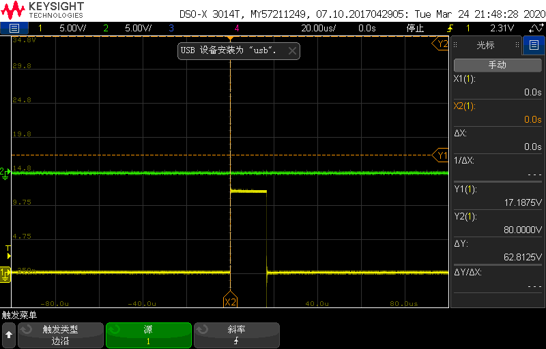Click the 光标 panel header
The height and width of the screenshot is (349, 546).
click(485, 45)
